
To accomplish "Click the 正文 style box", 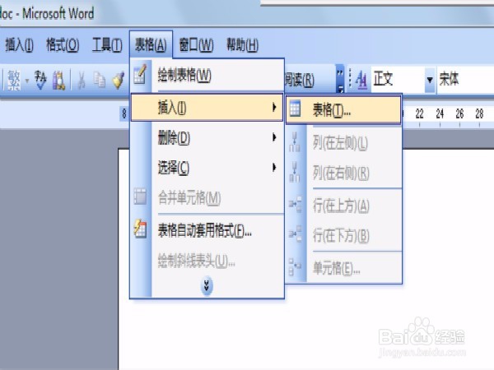I will point(398,79).
